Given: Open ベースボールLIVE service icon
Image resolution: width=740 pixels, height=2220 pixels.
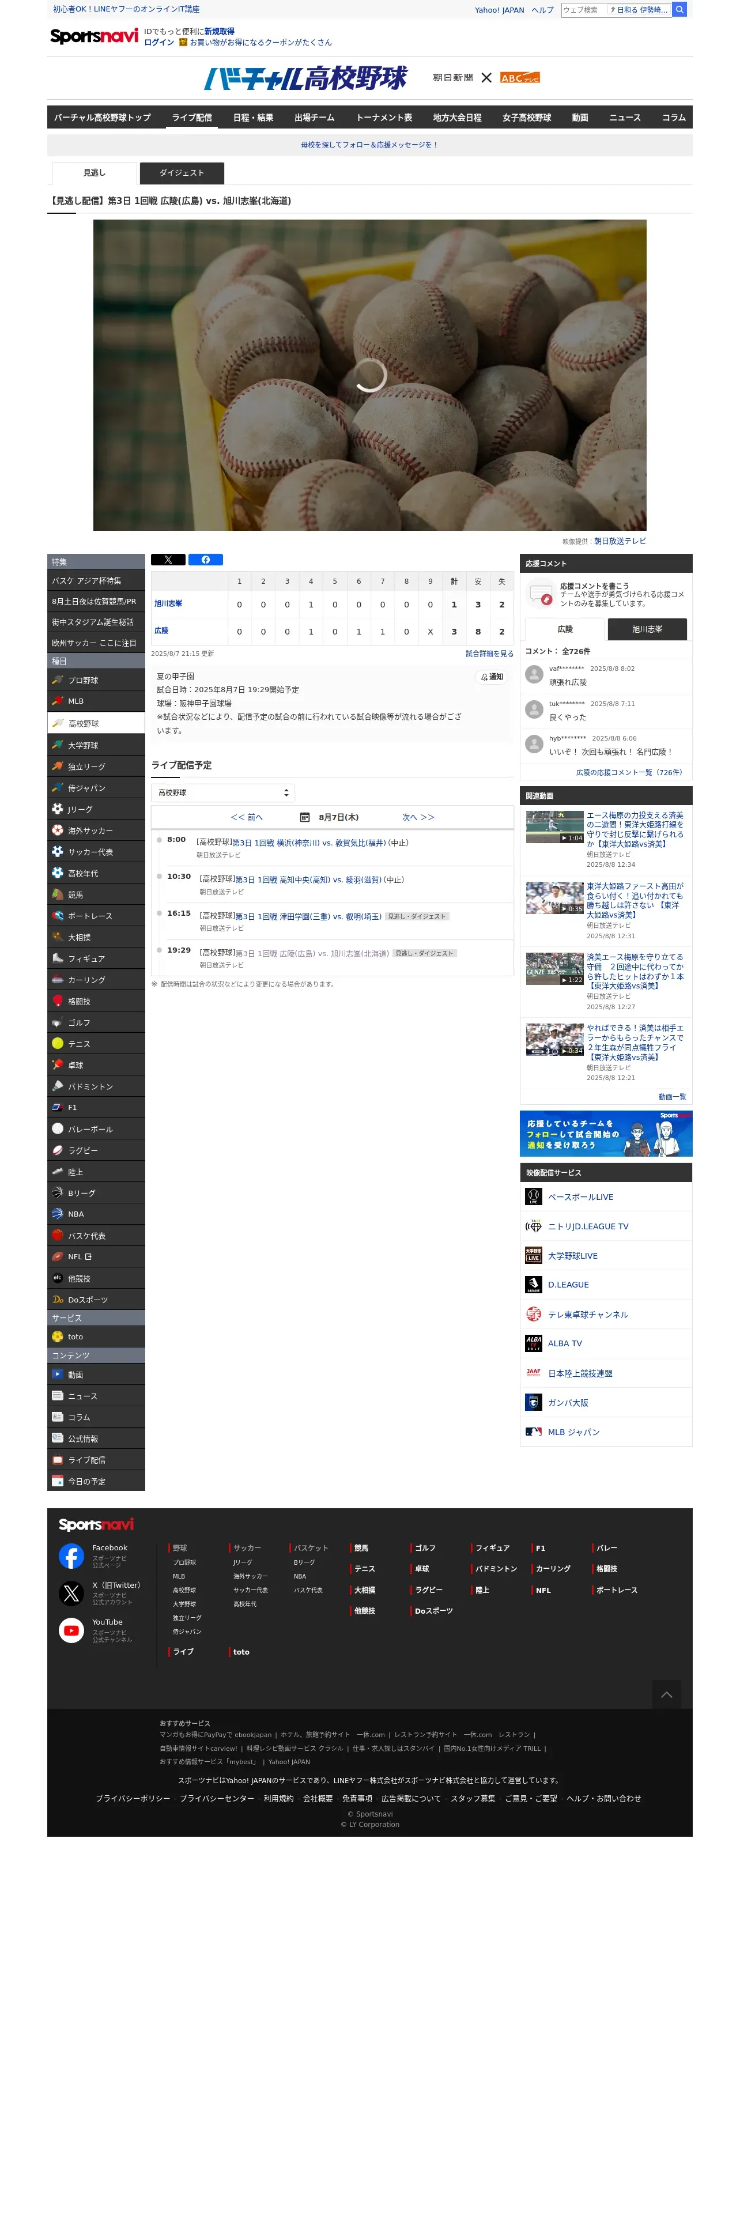Looking at the screenshot, I should click(x=533, y=1196).
